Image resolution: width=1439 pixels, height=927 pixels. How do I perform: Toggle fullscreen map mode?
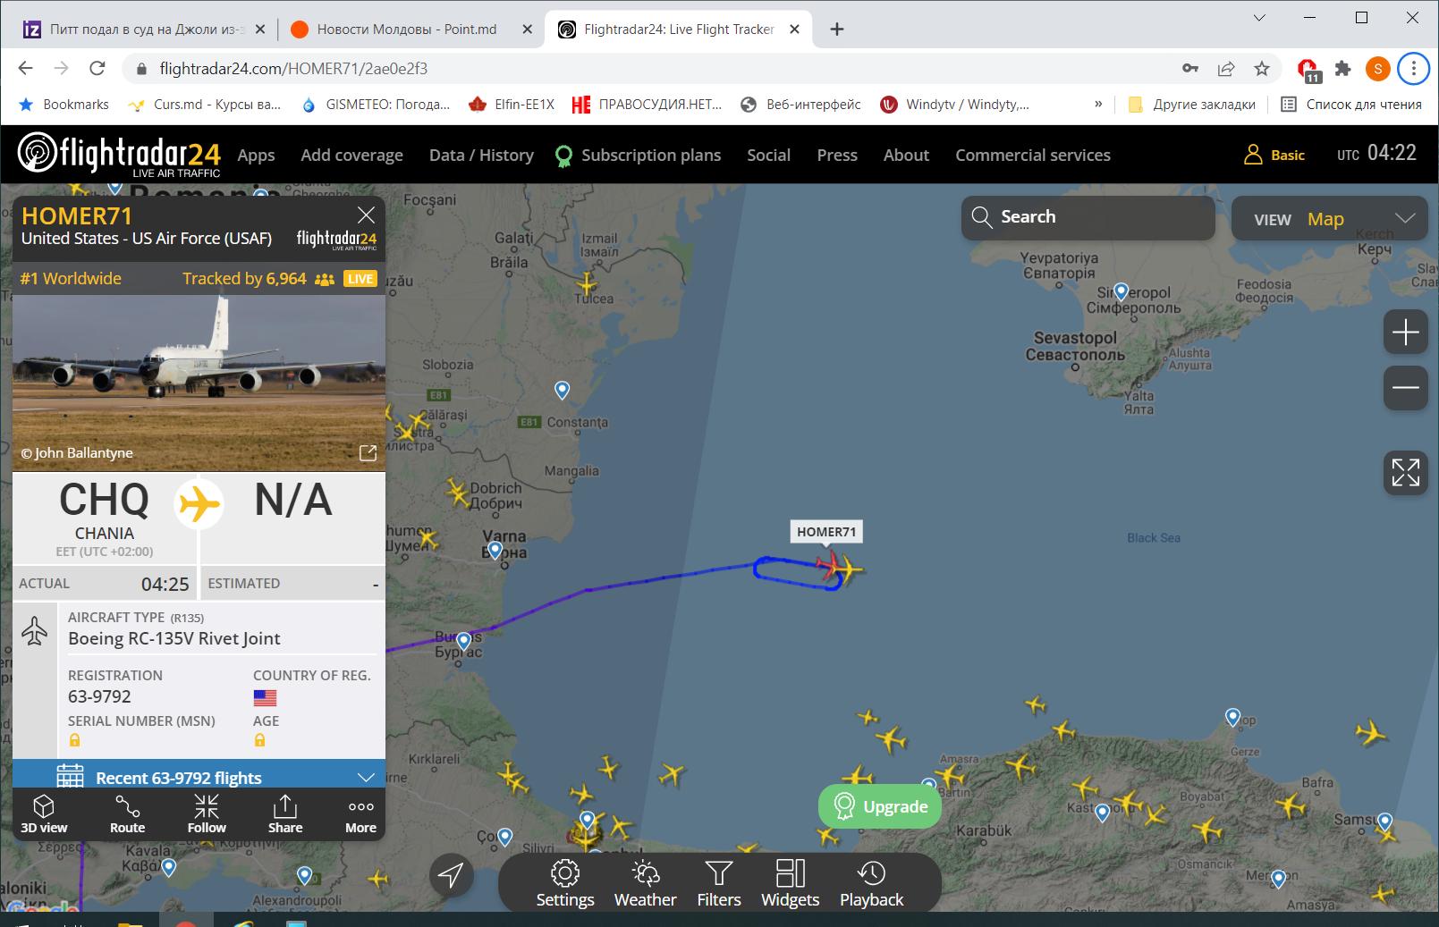1405,473
